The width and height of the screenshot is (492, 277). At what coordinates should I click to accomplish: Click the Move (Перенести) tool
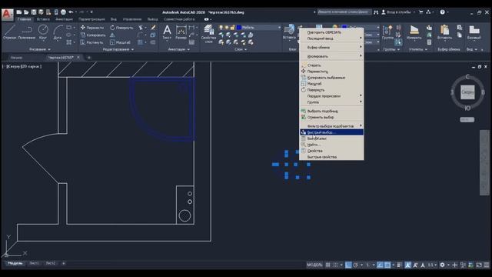tap(92, 28)
